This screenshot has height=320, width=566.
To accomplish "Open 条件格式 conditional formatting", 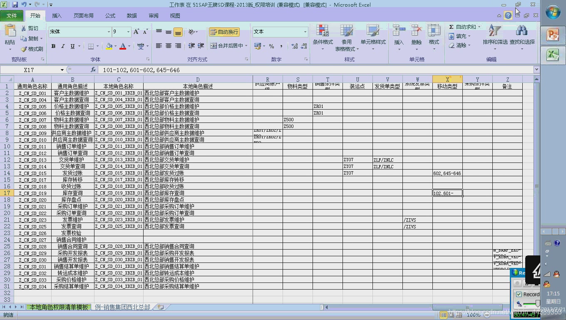I will coord(323,38).
